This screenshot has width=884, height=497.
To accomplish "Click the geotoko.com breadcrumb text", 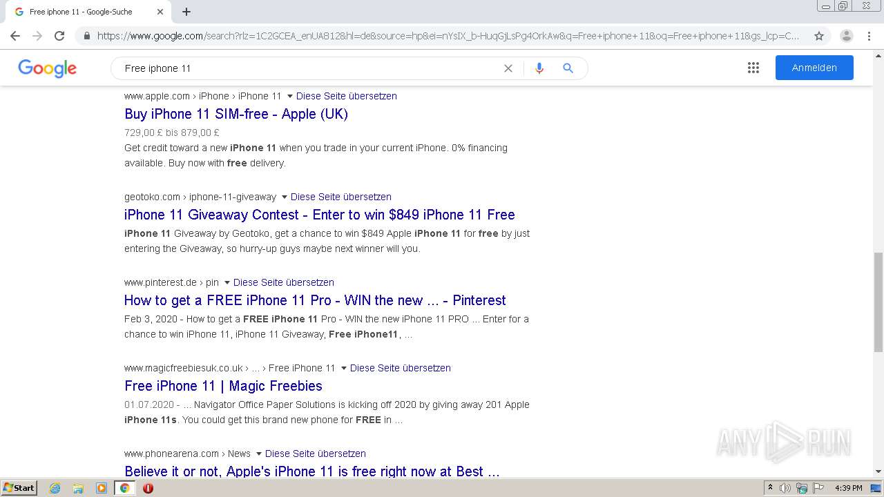I will point(152,197).
